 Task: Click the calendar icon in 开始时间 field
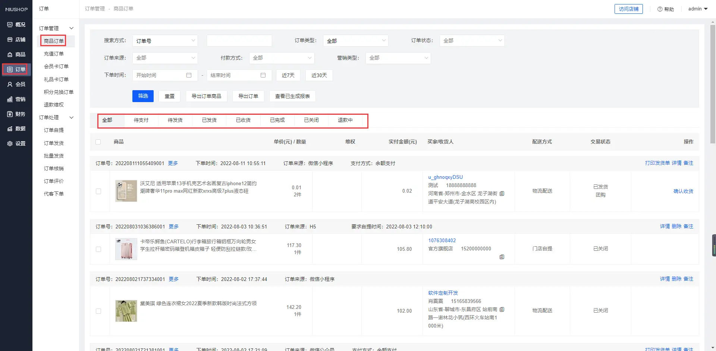[189, 75]
